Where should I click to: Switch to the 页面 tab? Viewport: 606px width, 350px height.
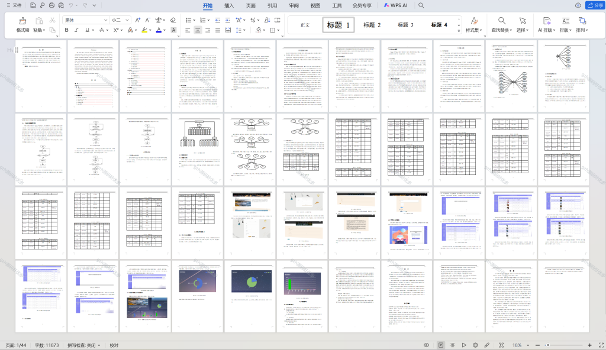[250, 5]
